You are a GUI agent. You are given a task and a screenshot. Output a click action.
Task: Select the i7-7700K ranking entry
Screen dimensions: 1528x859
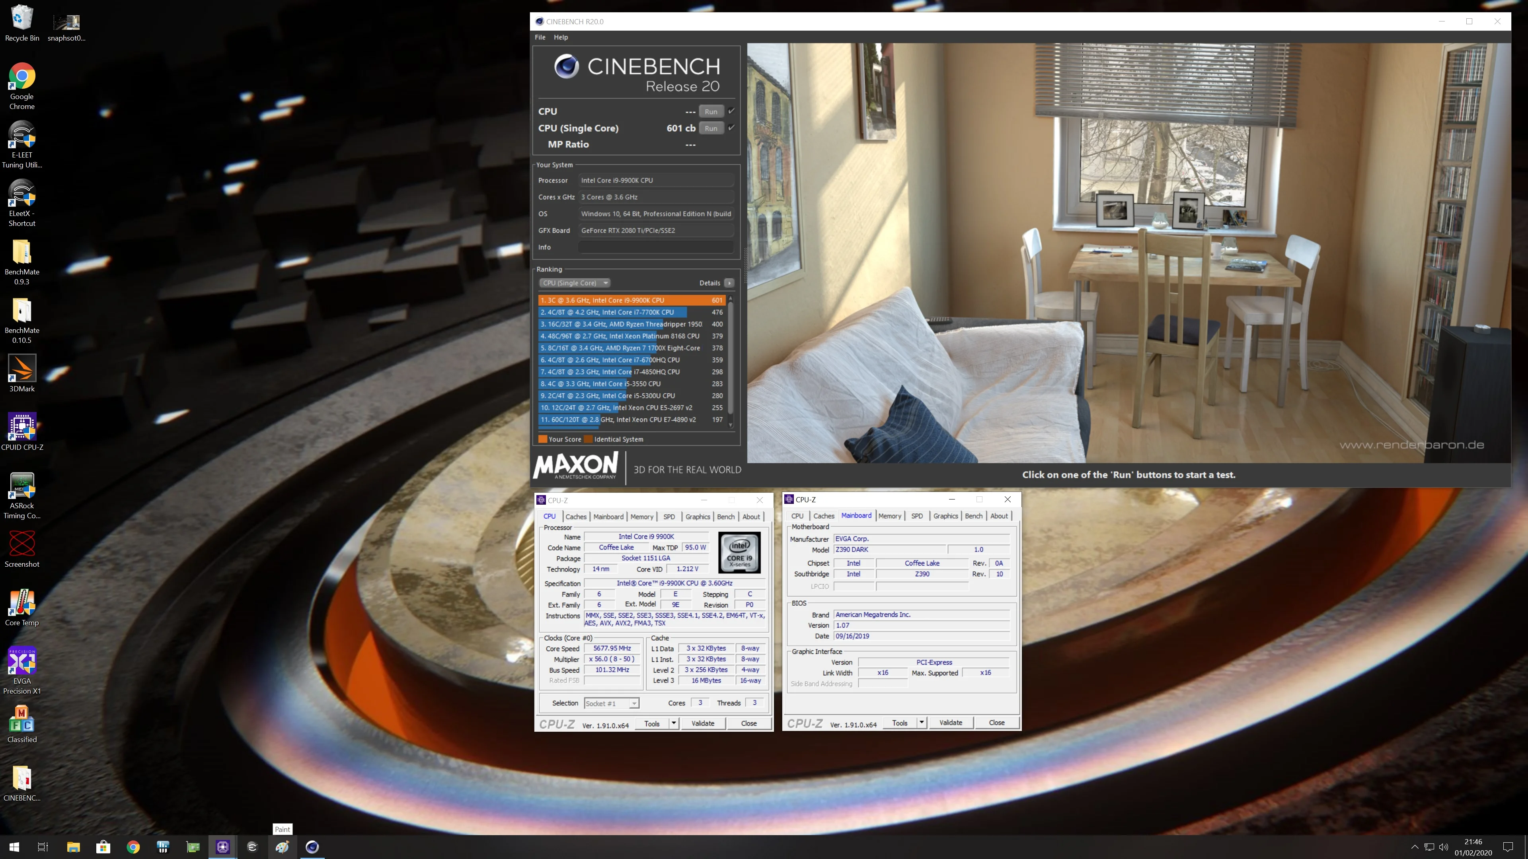(x=632, y=312)
